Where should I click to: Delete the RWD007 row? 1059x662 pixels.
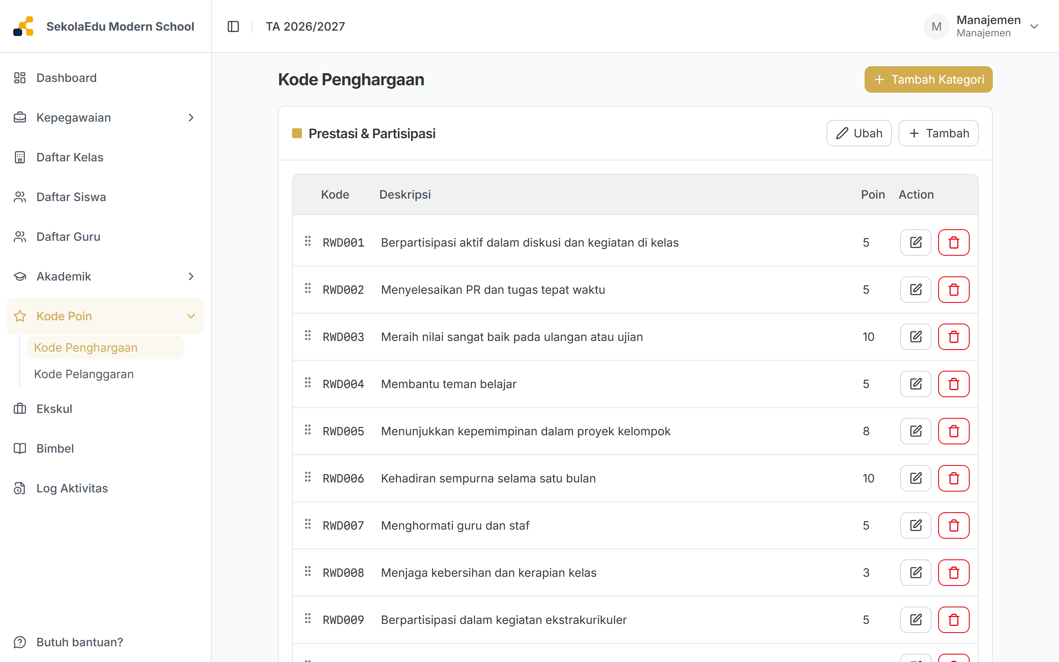click(954, 525)
